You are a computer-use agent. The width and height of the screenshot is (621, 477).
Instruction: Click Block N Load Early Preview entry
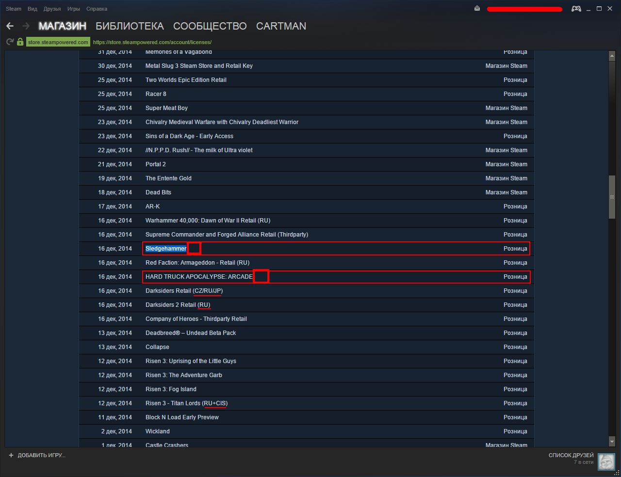pyautogui.click(x=182, y=417)
